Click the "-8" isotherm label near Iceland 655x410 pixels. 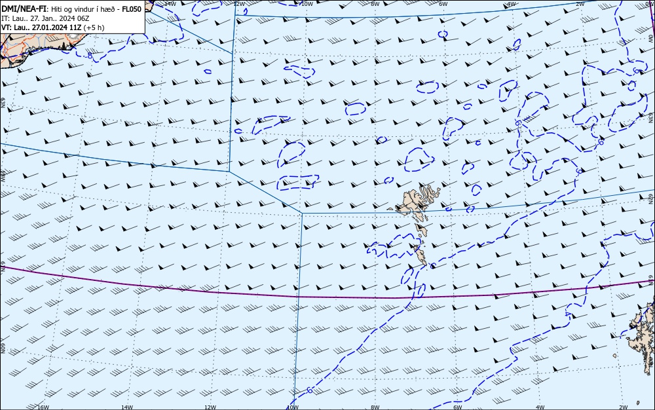[89, 55]
